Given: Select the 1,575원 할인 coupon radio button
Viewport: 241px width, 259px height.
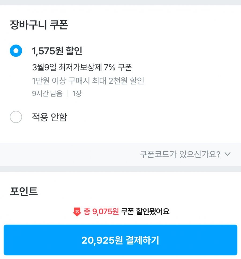Looking at the screenshot, I should (x=16, y=51).
